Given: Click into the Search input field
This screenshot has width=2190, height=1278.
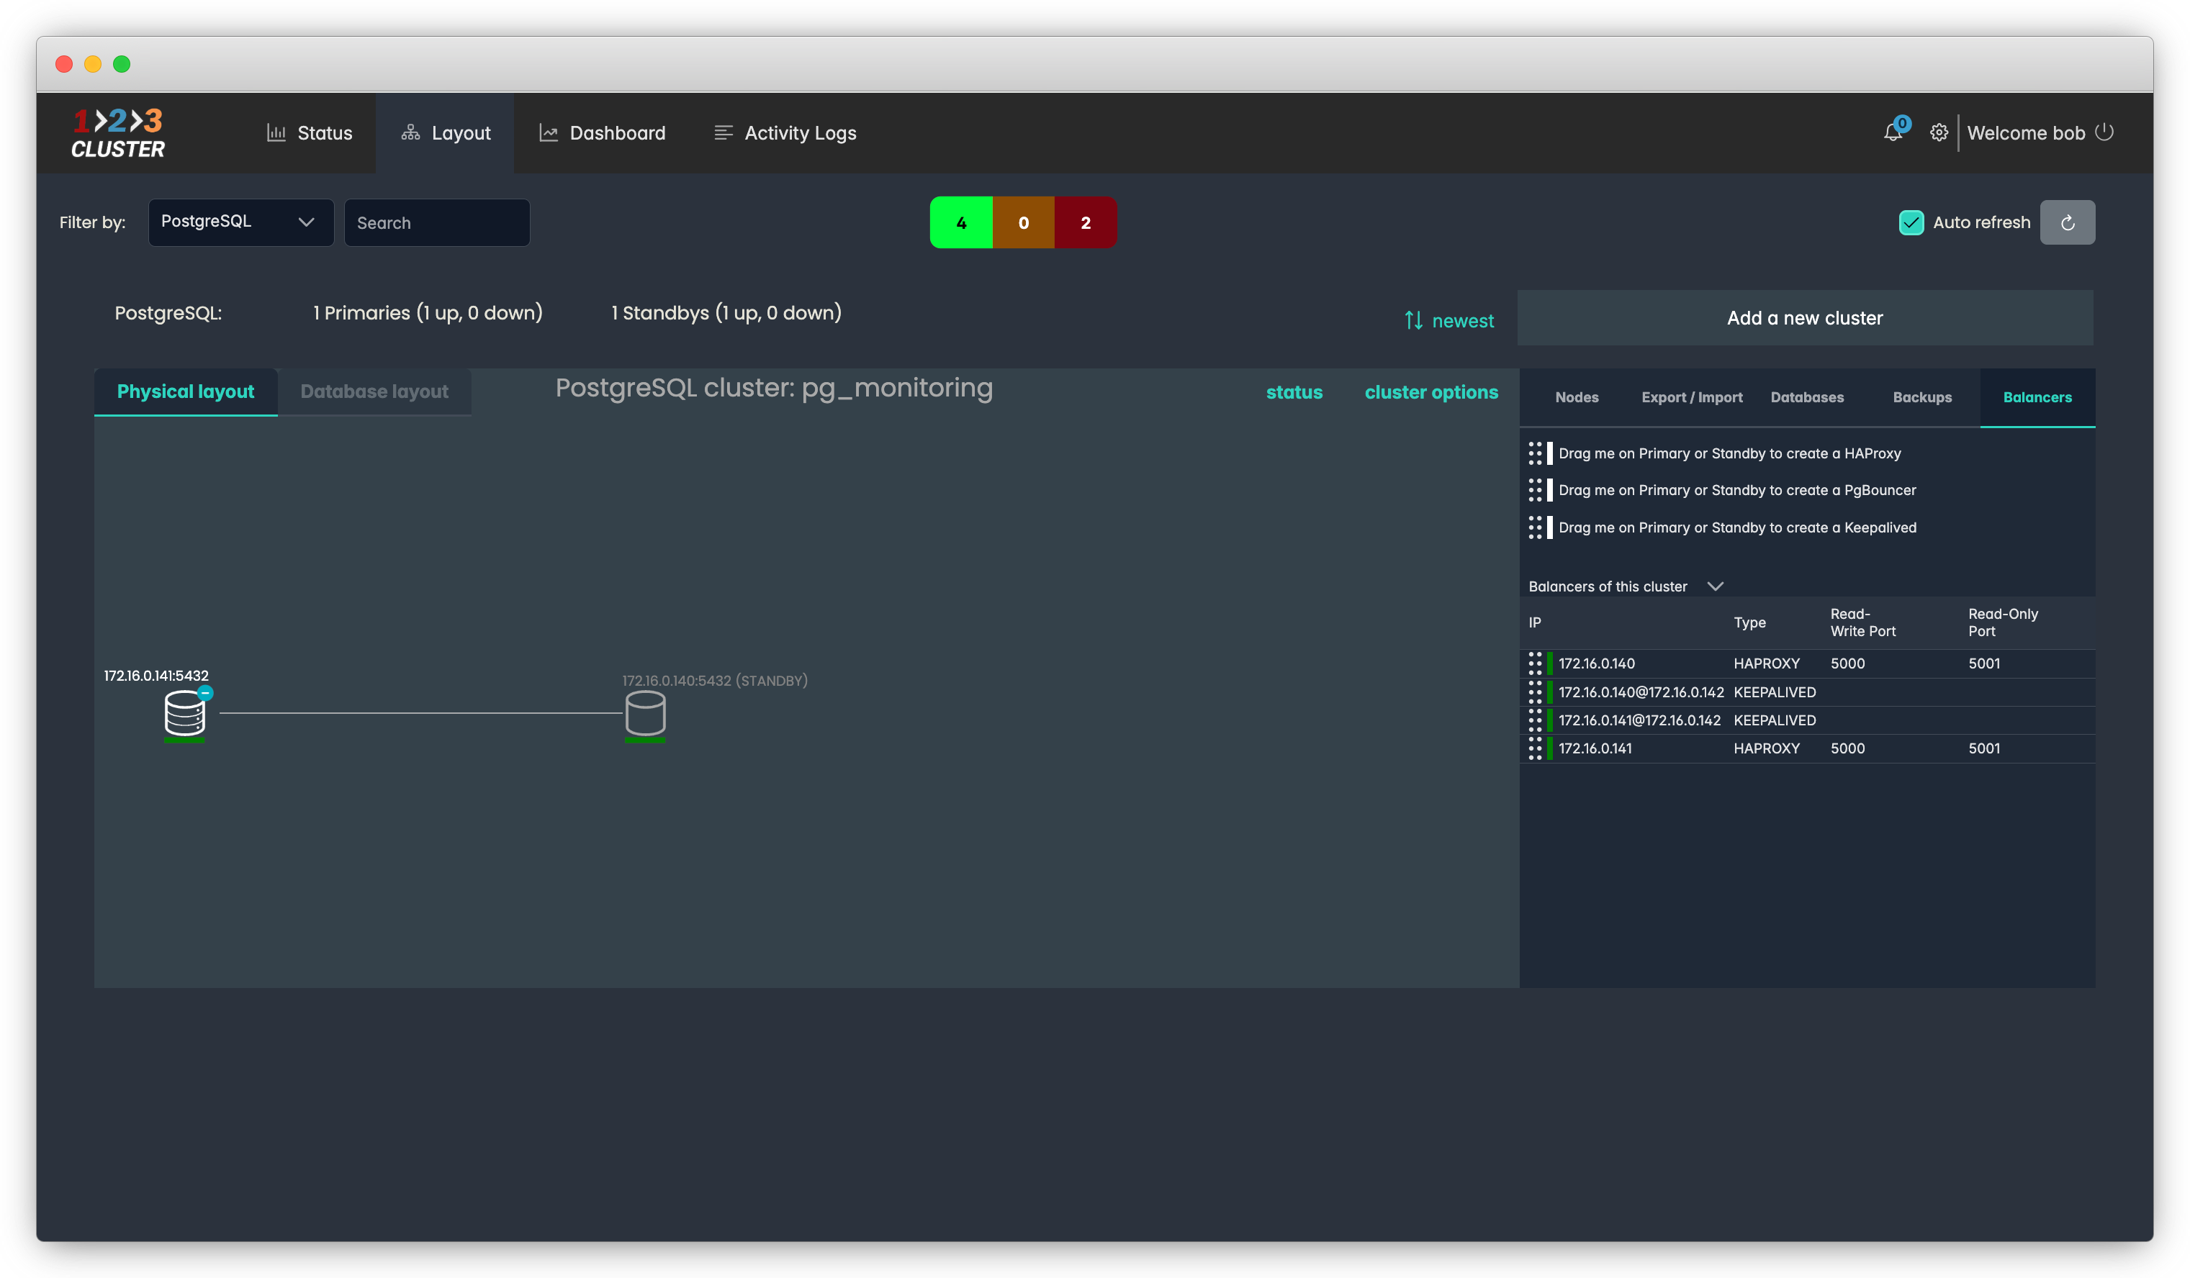Looking at the screenshot, I should [436, 222].
